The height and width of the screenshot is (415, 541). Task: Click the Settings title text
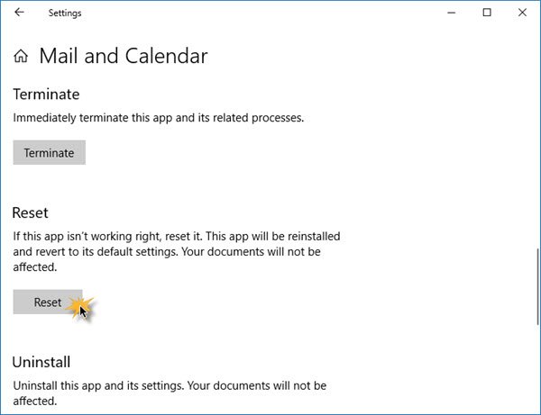65,14
